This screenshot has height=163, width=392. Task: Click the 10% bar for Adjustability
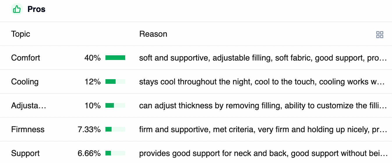click(115, 105)
